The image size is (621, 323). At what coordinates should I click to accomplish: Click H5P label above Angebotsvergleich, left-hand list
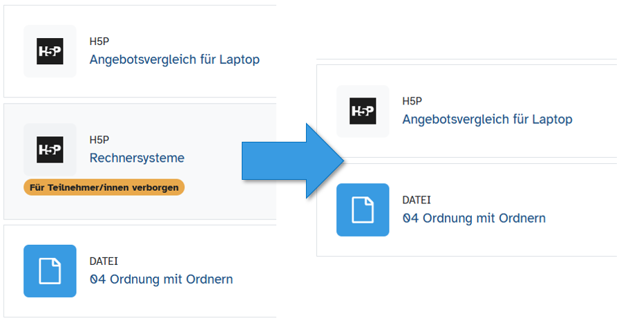click(x=99, y=41)
